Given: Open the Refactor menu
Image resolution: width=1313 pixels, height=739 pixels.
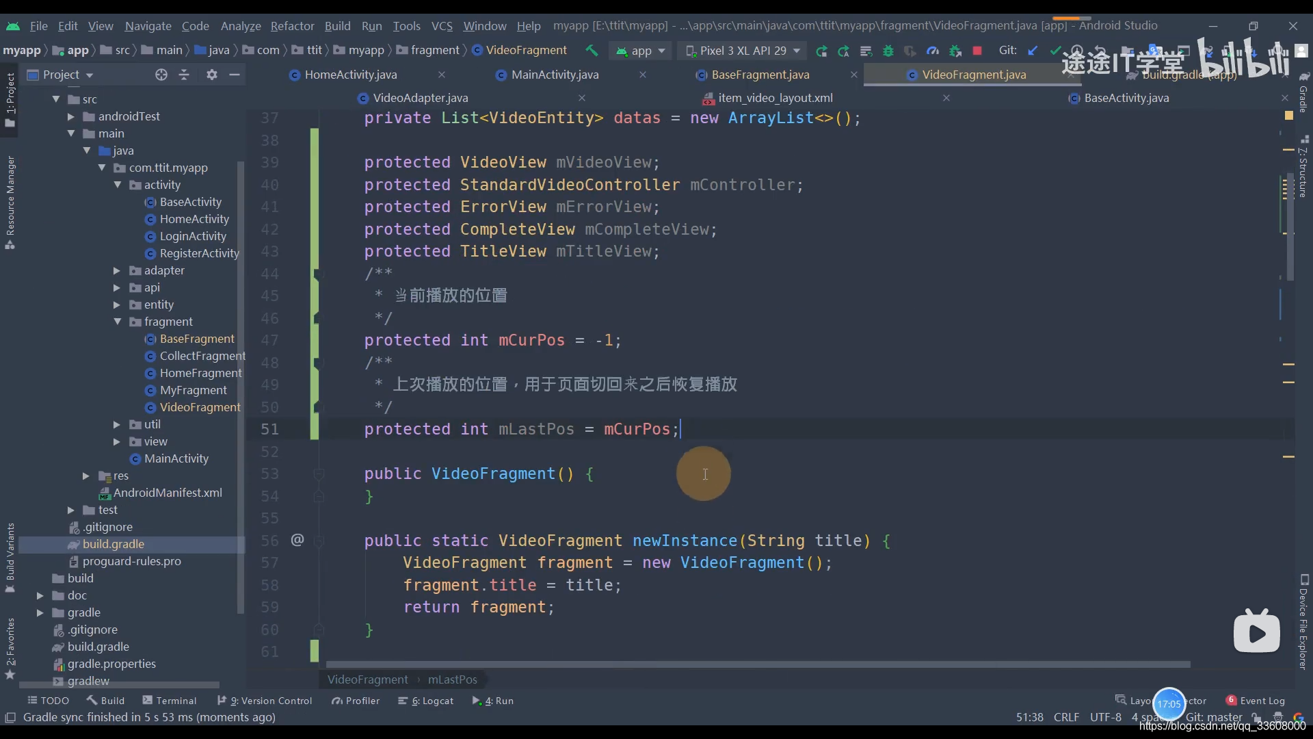Looking at the screenshot, I should 293,26.
